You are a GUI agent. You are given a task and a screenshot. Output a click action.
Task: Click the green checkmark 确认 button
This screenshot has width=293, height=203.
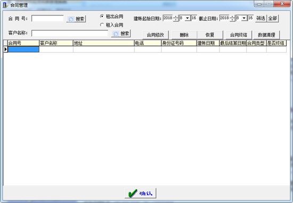tap(140, 193)
